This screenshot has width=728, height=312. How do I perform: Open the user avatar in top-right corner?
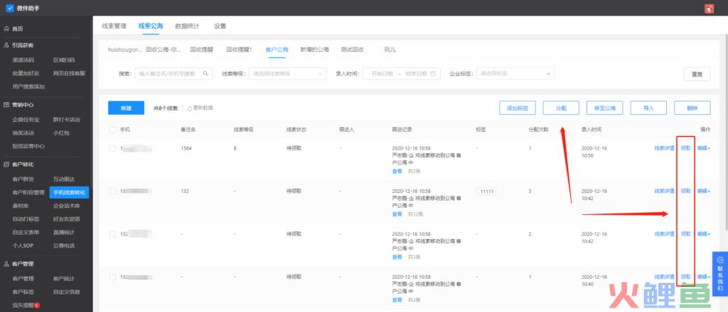pos(709,9)
